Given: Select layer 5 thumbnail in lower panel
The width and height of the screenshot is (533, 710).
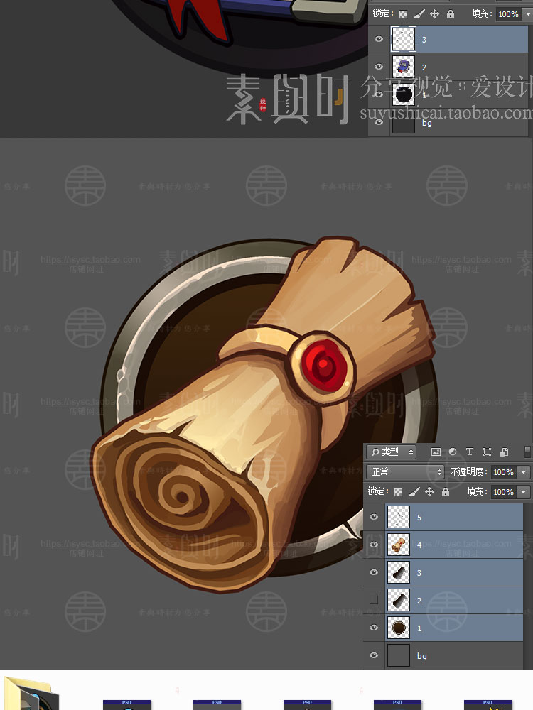Looking at the screenshot, I should [399, 517].
